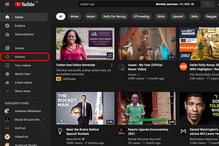Click the Explore compass icon
219x146 pixels.
pyautogui.click(x=7, y=26)
